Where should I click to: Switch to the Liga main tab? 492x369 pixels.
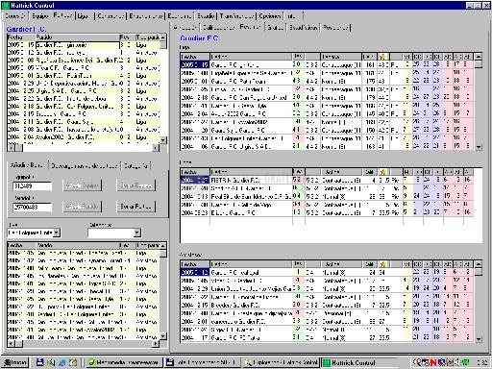pos(84,15)
